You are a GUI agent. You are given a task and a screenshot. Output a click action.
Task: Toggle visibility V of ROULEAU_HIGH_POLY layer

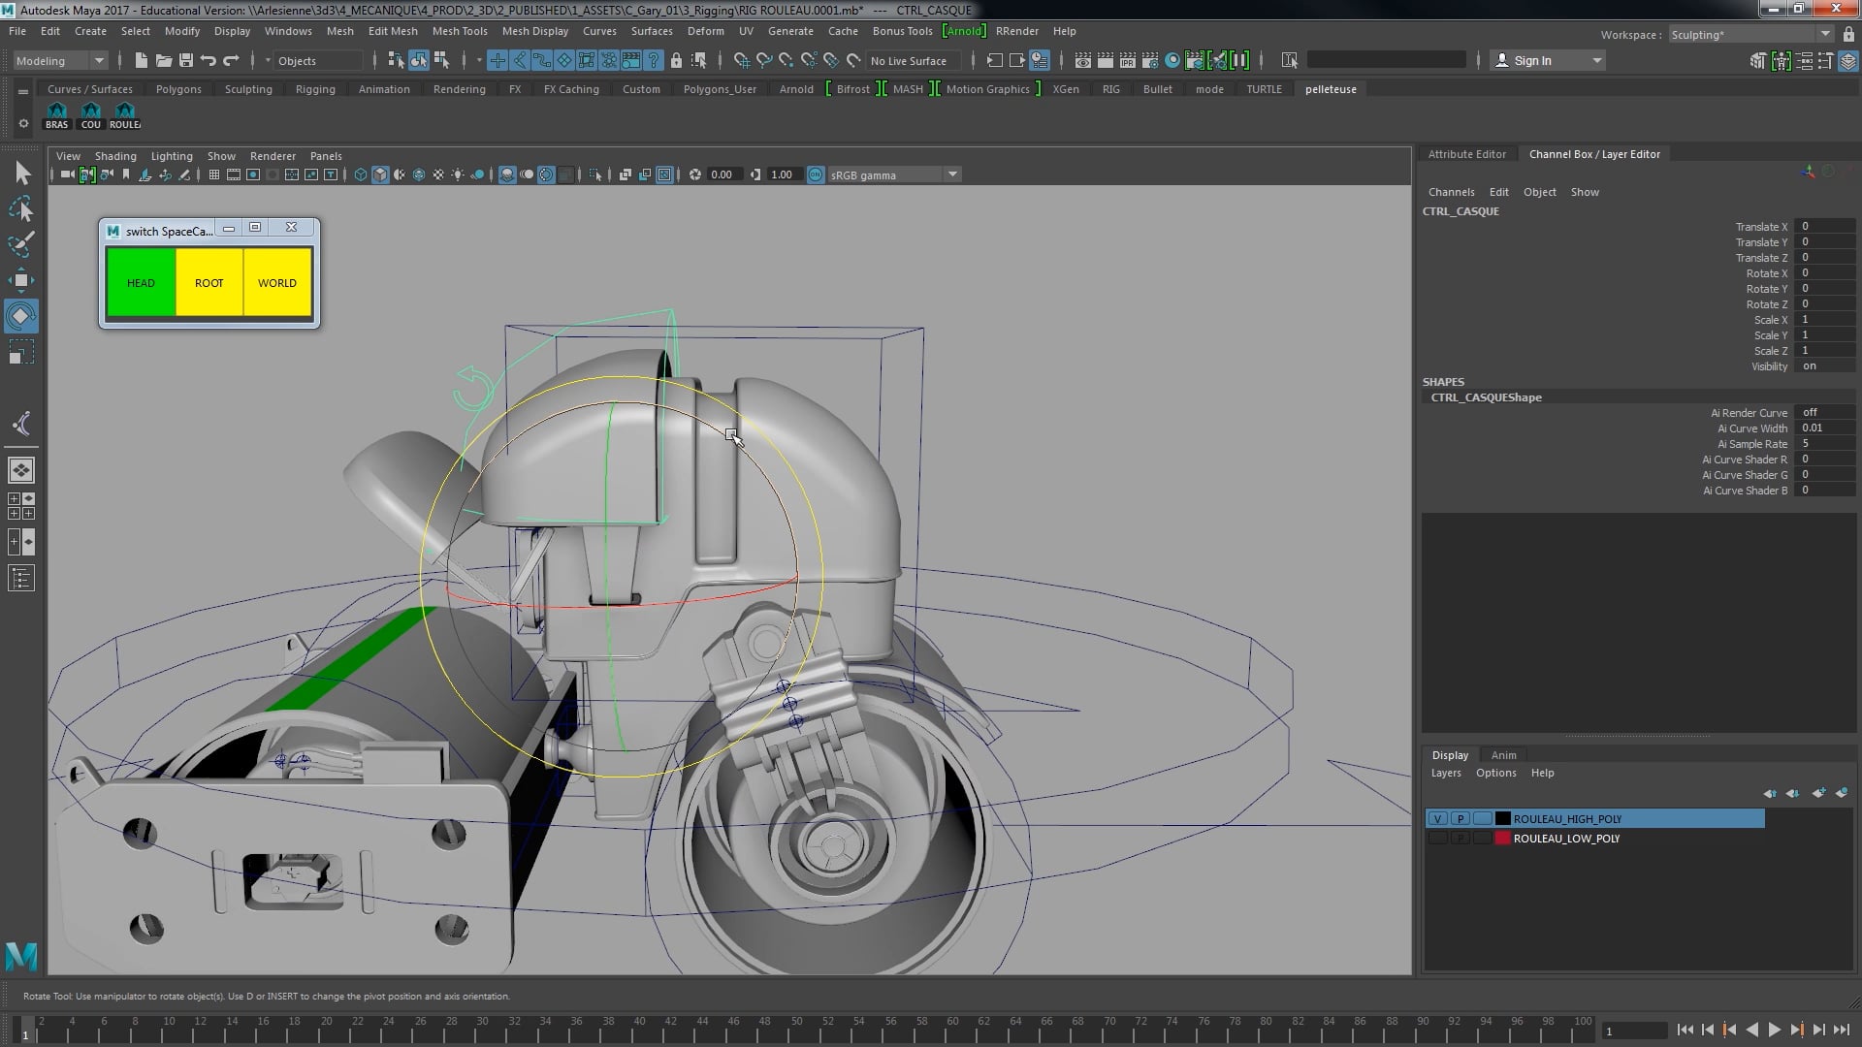(x=1437, y=819)
